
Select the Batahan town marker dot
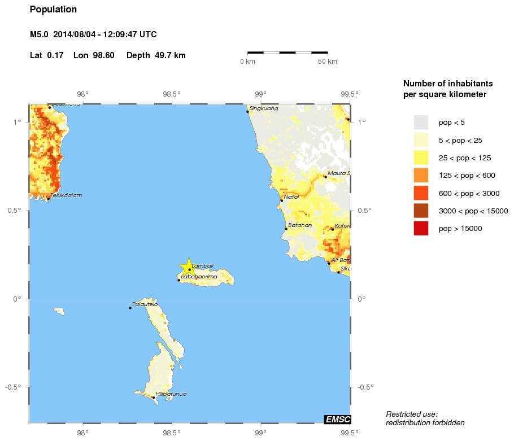pyautogui.click(x=286, y=228)
